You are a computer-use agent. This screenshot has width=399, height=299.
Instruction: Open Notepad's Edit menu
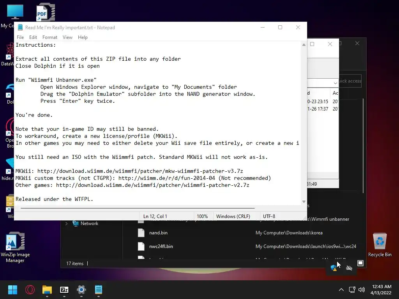(33, 37)
